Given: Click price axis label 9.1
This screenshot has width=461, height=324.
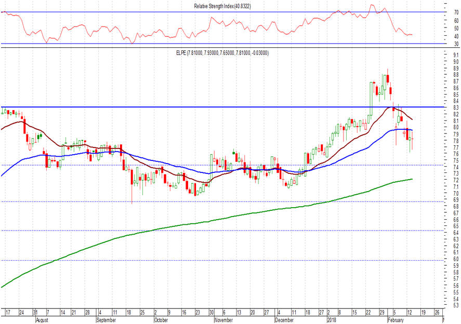Looking at the screenshot, I should [456, 55].
